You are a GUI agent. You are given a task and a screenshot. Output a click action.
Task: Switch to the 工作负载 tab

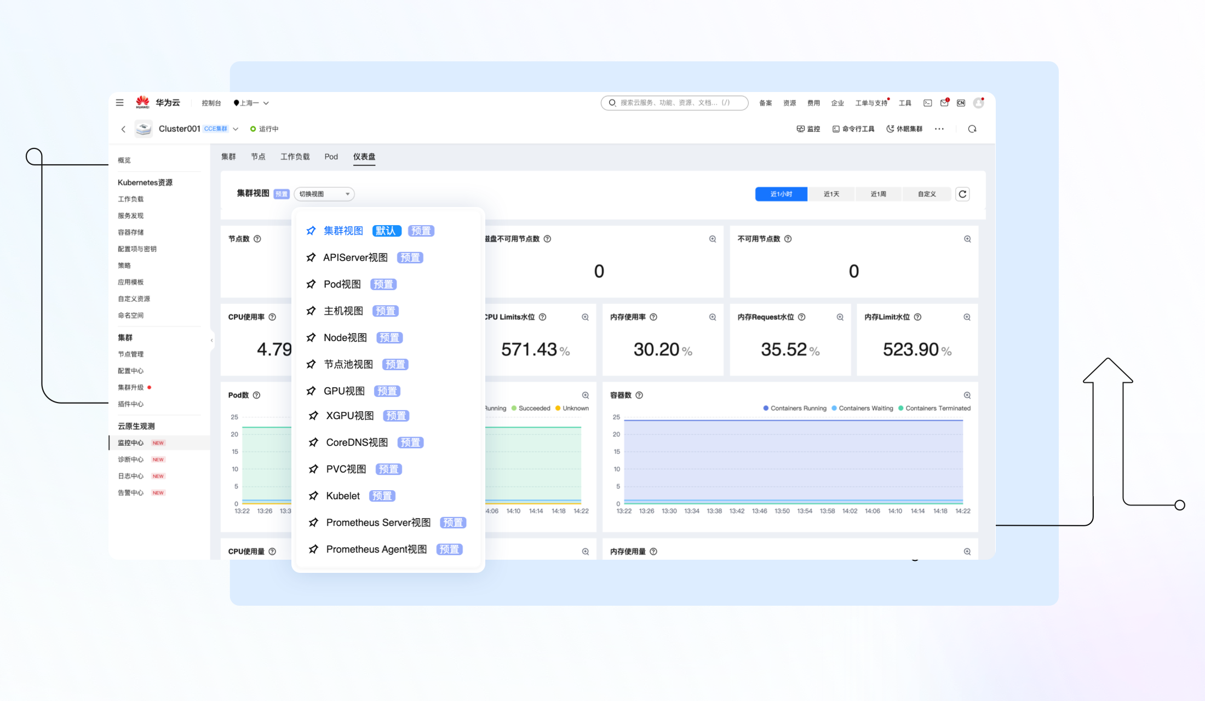(x=295, y=157)
